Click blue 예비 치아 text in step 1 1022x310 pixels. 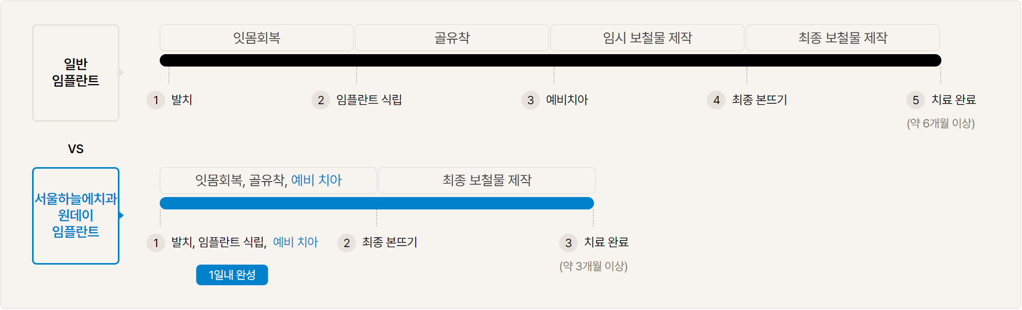295,242
